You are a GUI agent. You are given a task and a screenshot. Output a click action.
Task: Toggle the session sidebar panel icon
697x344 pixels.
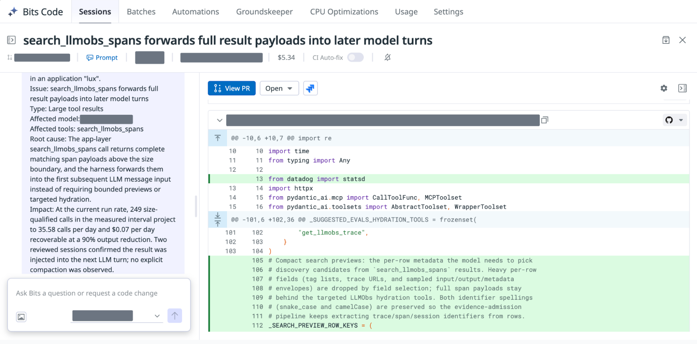pos(11,40)
